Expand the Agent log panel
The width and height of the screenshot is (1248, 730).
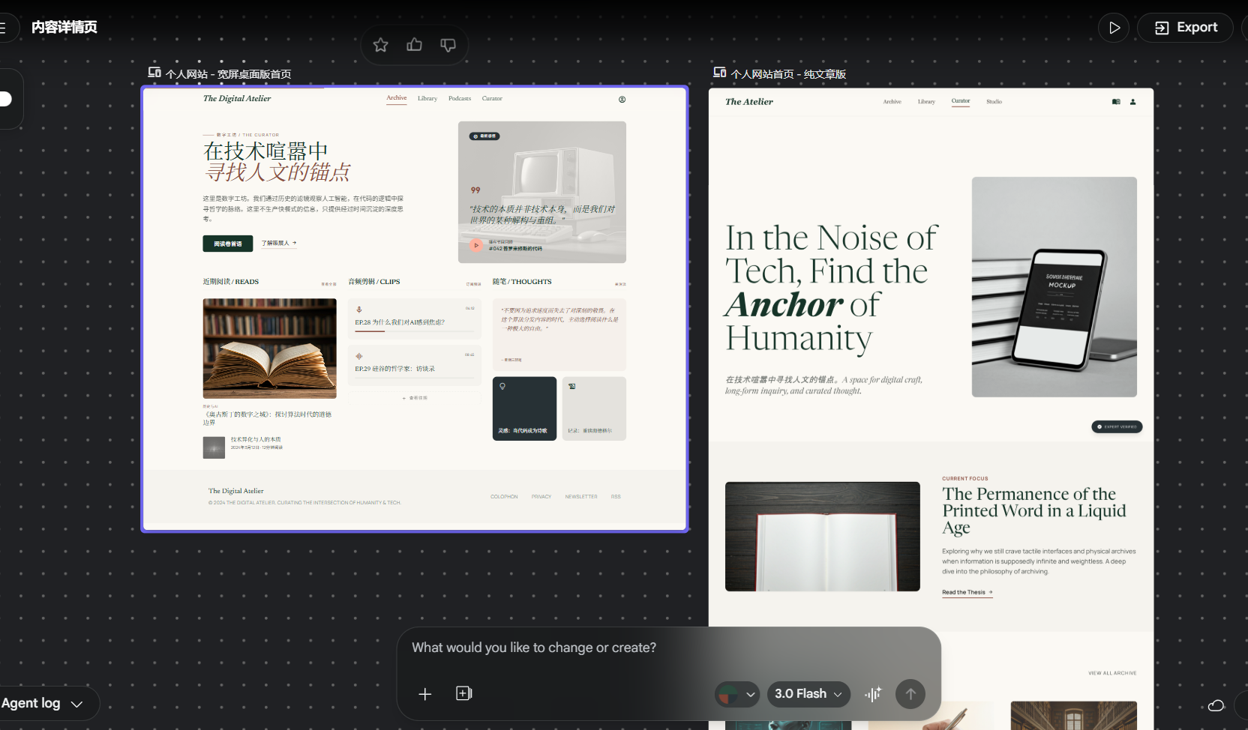[x=43, y=704]
